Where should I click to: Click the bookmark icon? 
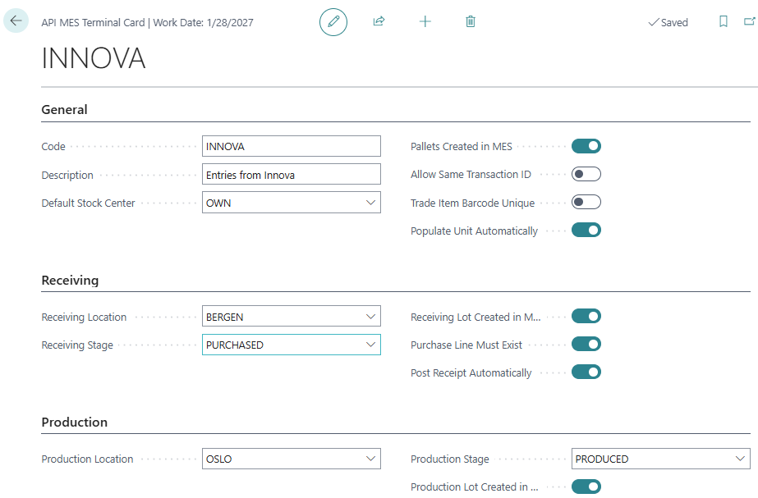(x=724, y=21)
